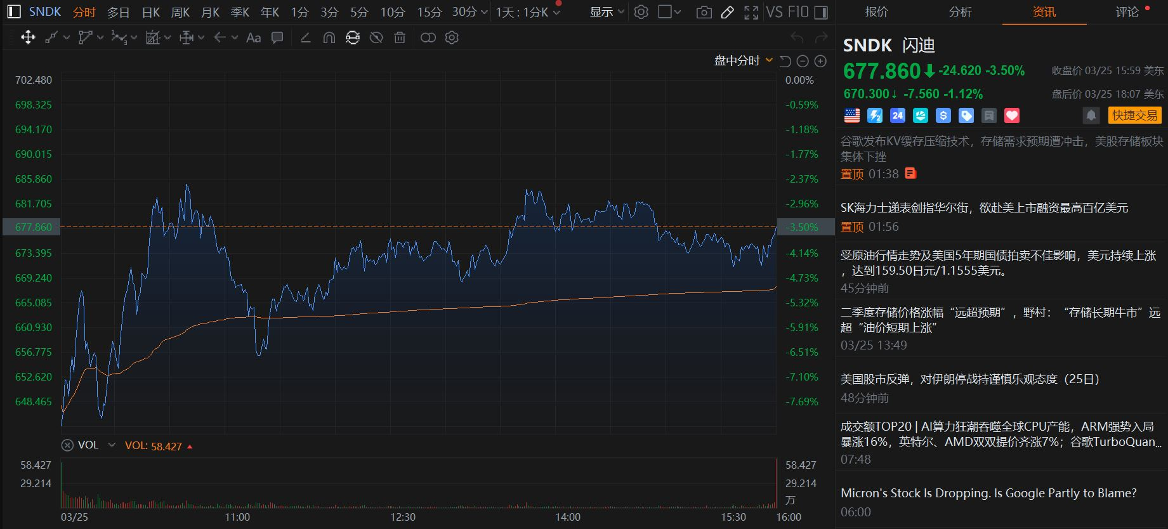This screenshot has width=1168, height=529.
Task: Toggle the pencil drawing toolbar
Action: 728,12
